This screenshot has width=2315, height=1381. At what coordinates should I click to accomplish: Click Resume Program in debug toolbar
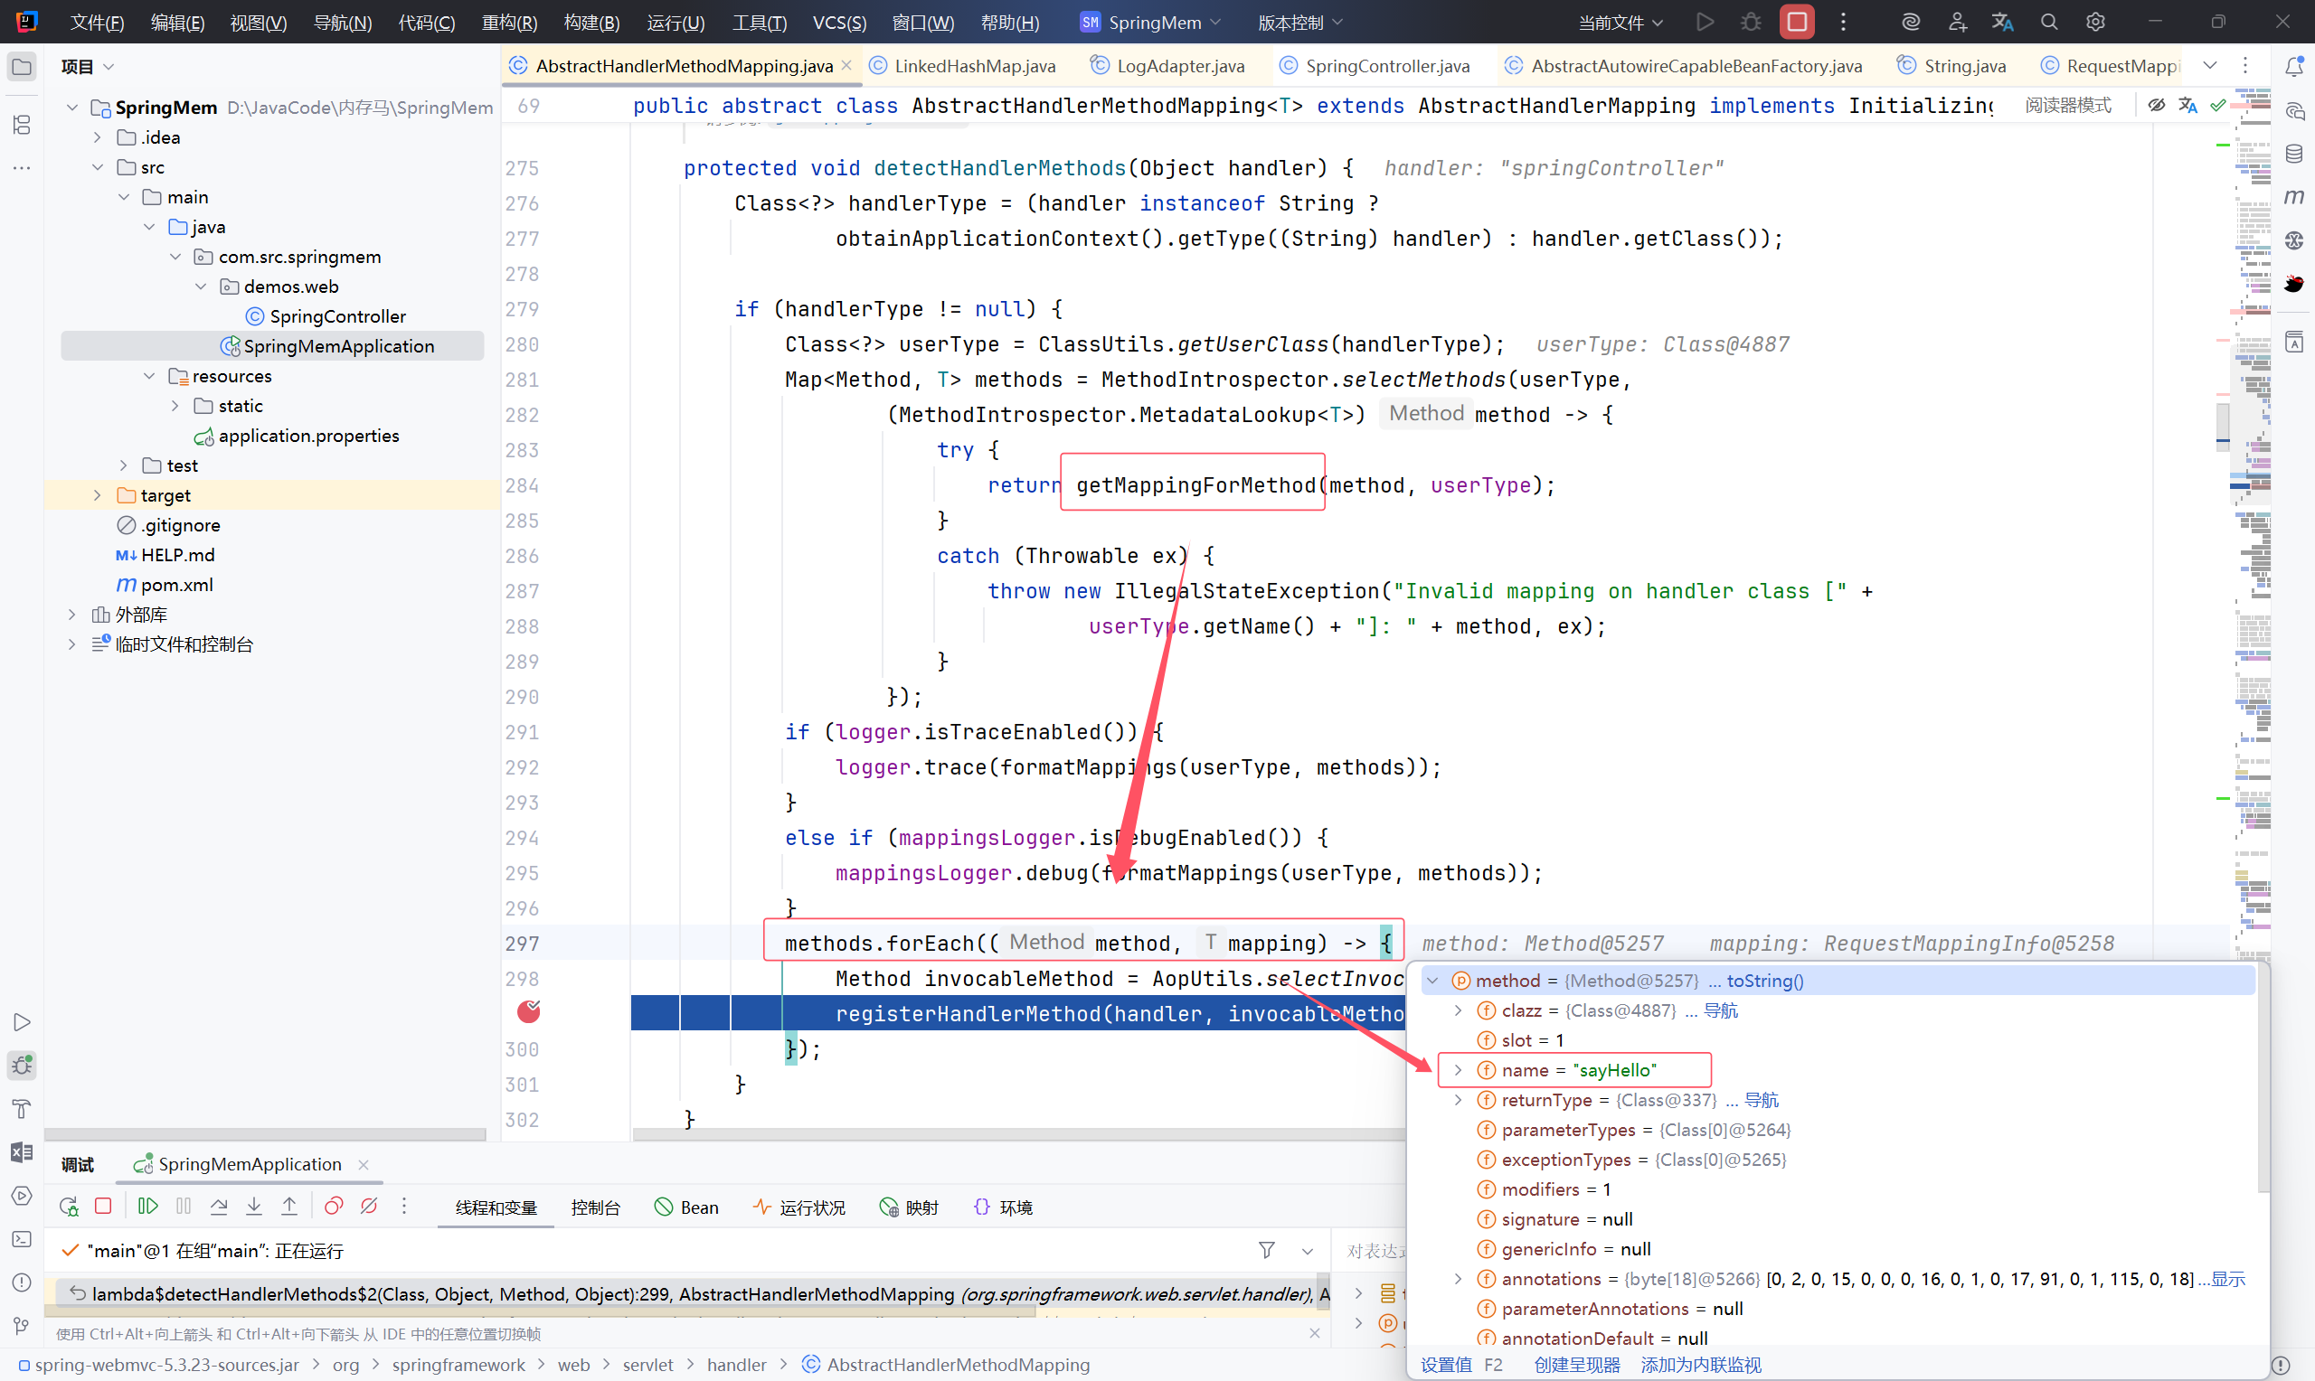coord(147,1207)
